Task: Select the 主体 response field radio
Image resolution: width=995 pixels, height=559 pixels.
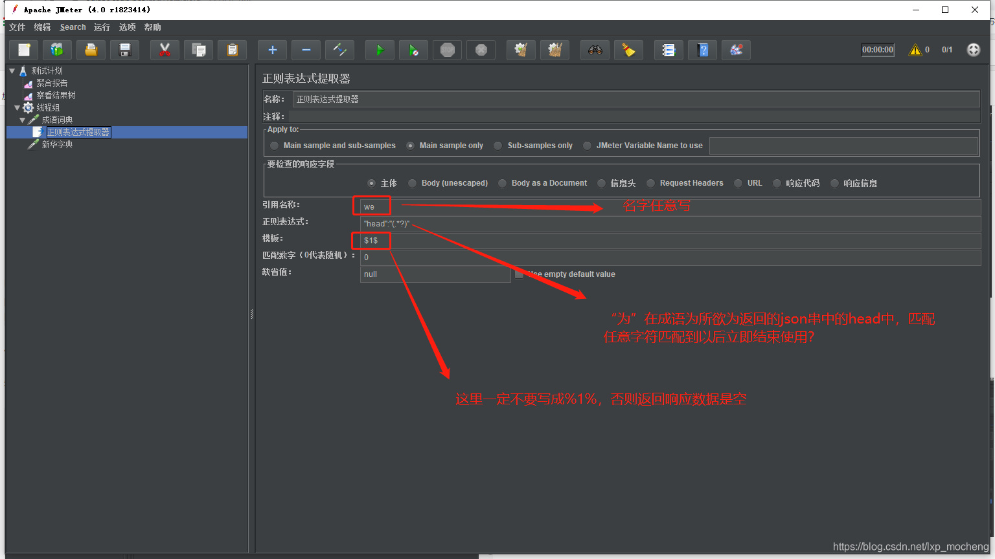Action: tap(371, 183)
